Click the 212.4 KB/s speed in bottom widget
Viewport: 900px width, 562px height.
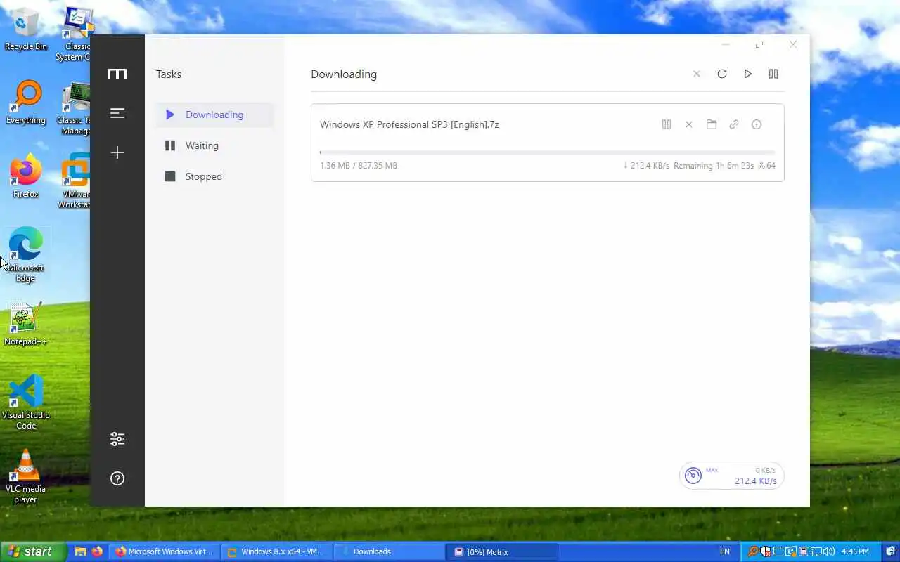tap(756, 481)
